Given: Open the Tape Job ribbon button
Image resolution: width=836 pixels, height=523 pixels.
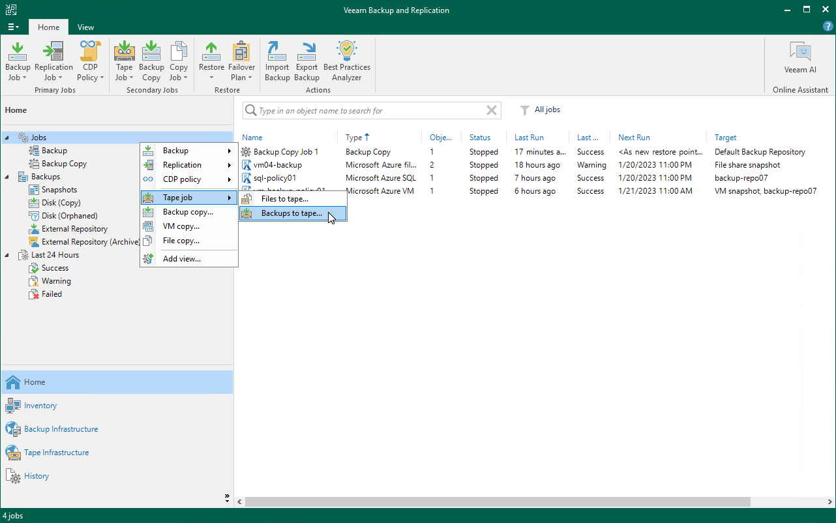Looking at the screenshot, I should coord(124,61).
